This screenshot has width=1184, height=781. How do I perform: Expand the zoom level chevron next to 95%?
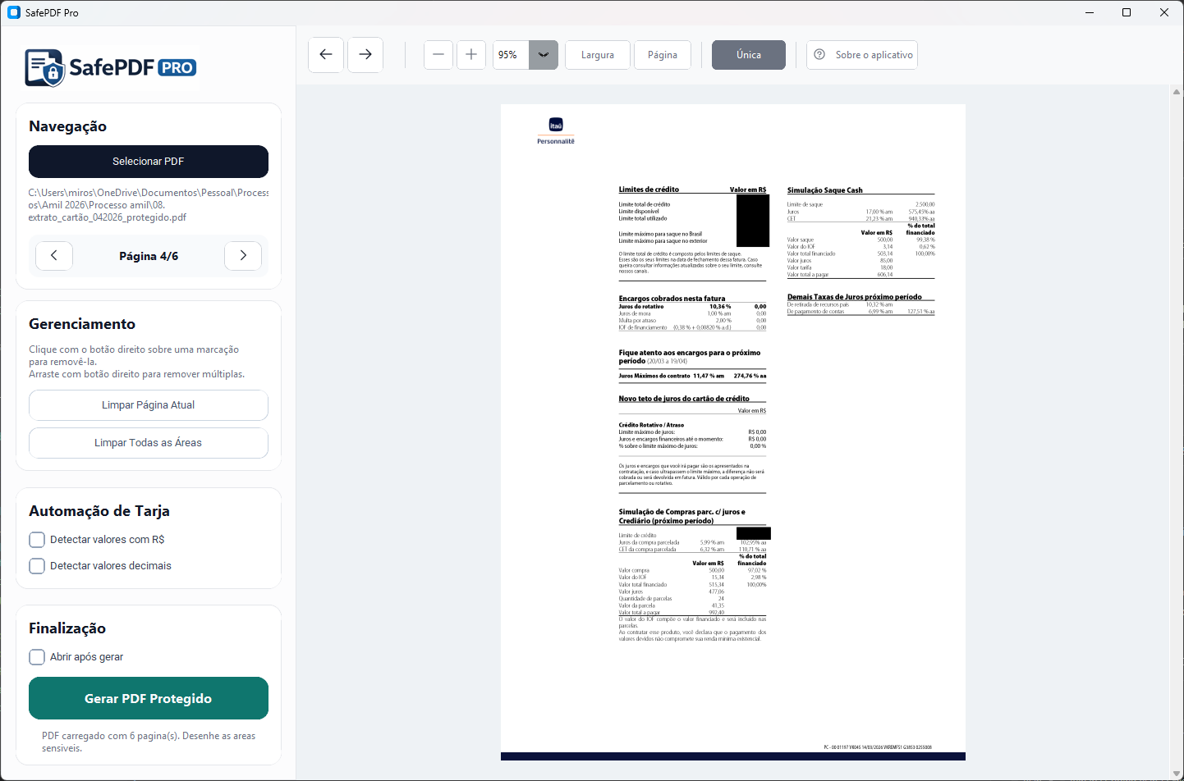[x=543, y=55]
